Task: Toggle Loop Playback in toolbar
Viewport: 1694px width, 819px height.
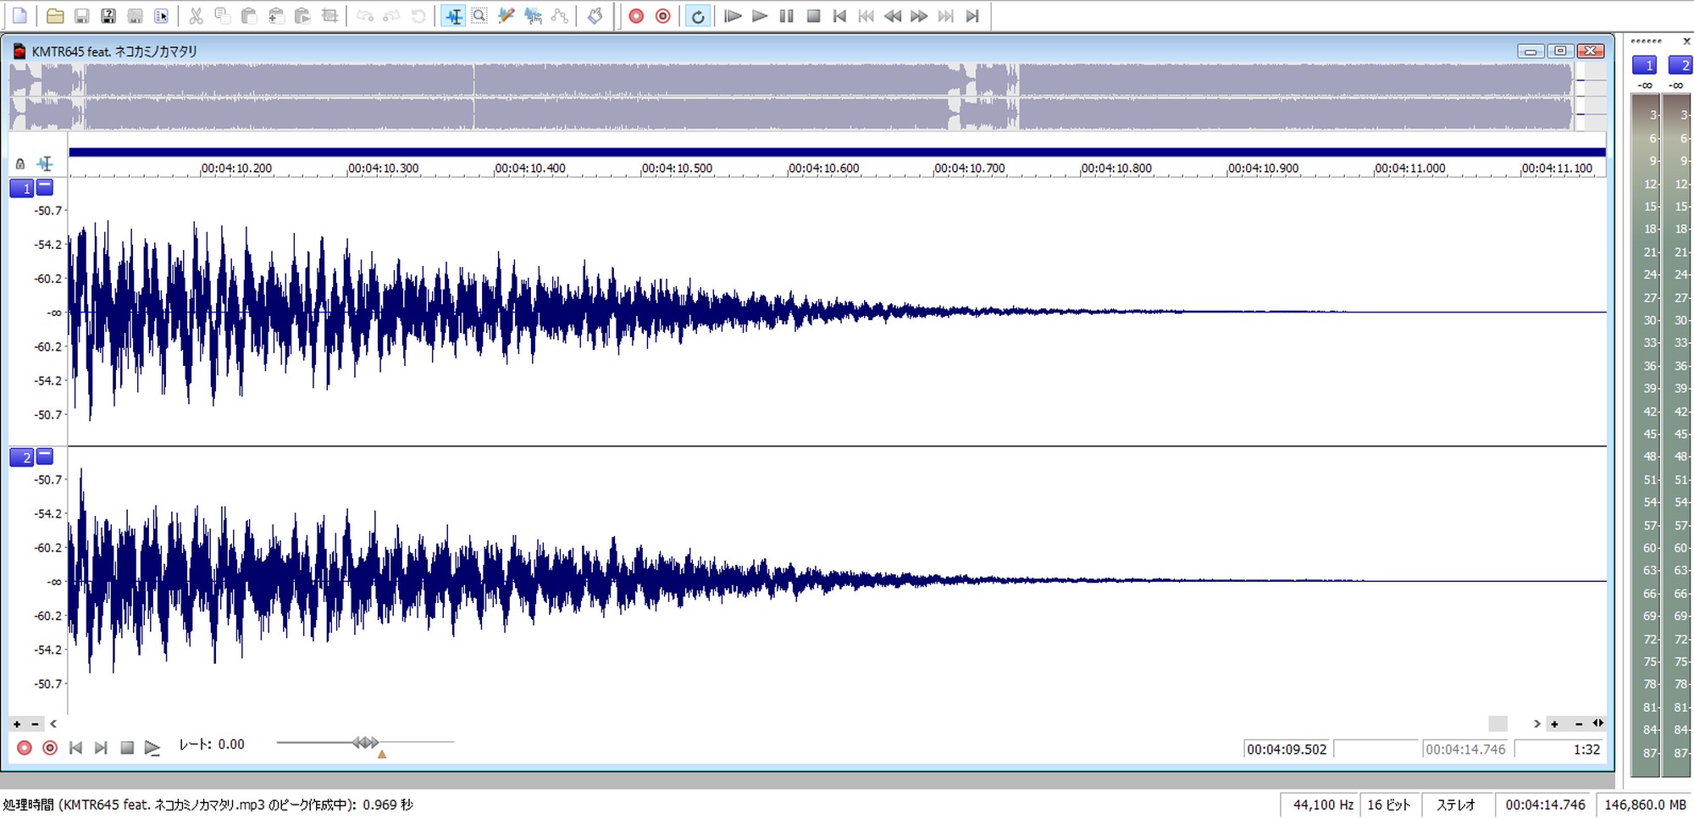Action: pyautogui.click(x=697, y=16)
